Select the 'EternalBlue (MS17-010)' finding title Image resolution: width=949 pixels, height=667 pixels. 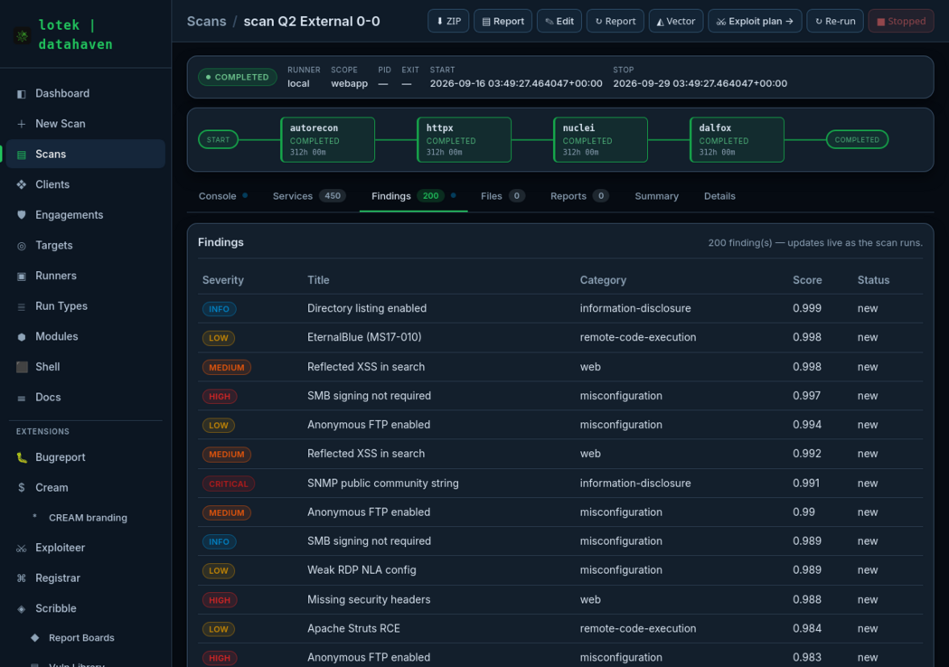364,337
